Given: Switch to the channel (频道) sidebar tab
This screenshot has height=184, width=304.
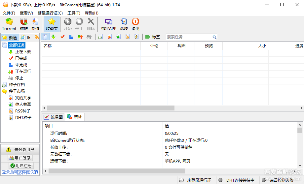Looking at the screenshot, I should pyautogui.click(x=10, y=37).
